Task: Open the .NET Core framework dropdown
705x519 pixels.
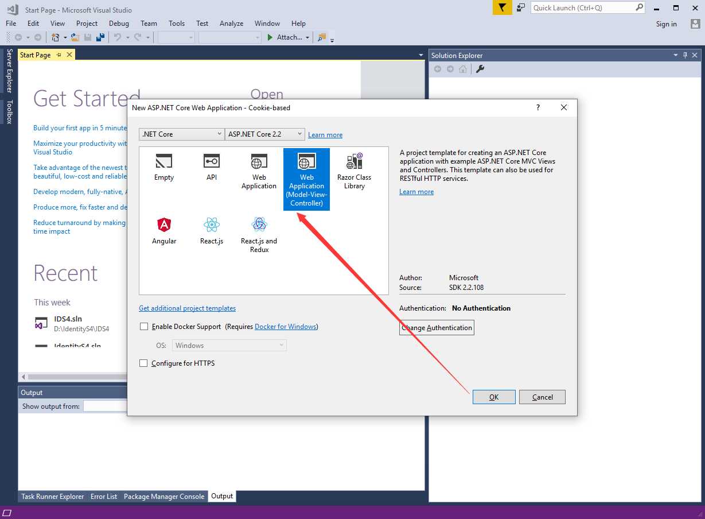Action: pos(181,134)
